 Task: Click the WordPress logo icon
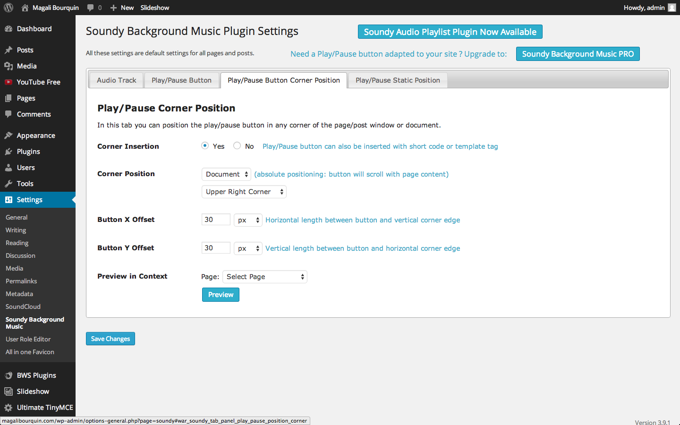coord(8,8)
